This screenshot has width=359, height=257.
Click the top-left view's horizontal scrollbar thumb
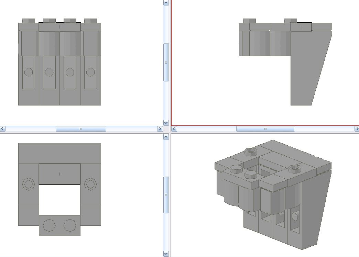point(81,129)
